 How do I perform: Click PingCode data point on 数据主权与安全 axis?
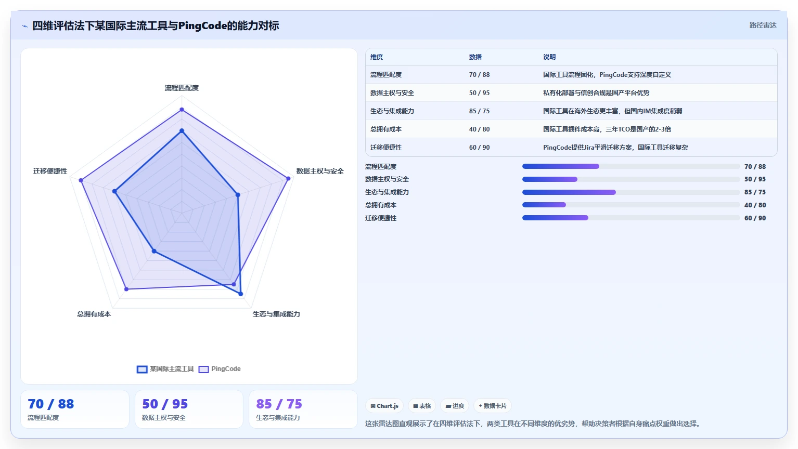(x=288, y=178)
